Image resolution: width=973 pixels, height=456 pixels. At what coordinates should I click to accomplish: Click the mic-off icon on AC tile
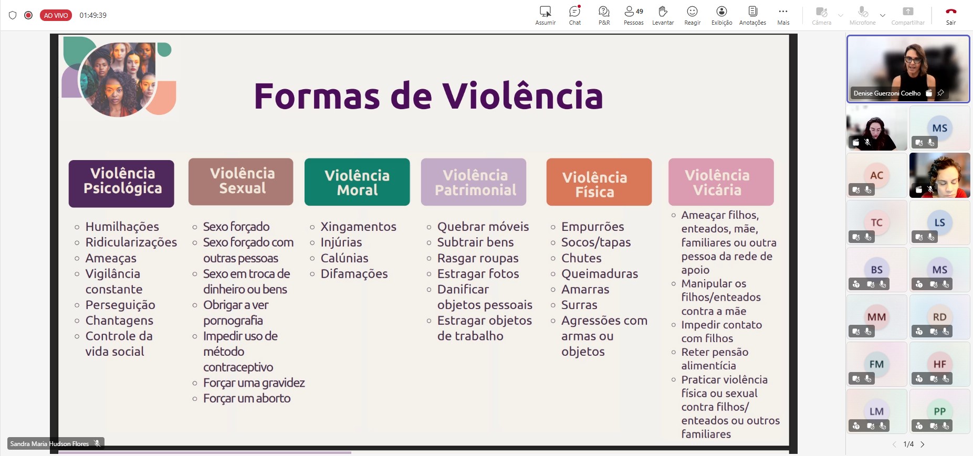pos(868,190)
